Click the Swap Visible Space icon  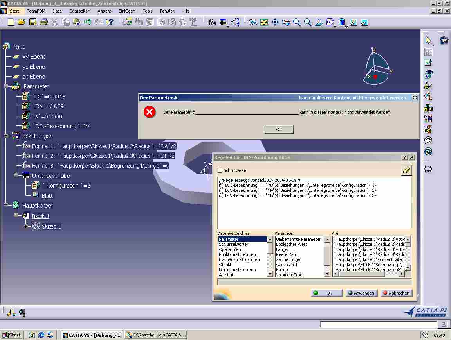[x=364, y=22]
